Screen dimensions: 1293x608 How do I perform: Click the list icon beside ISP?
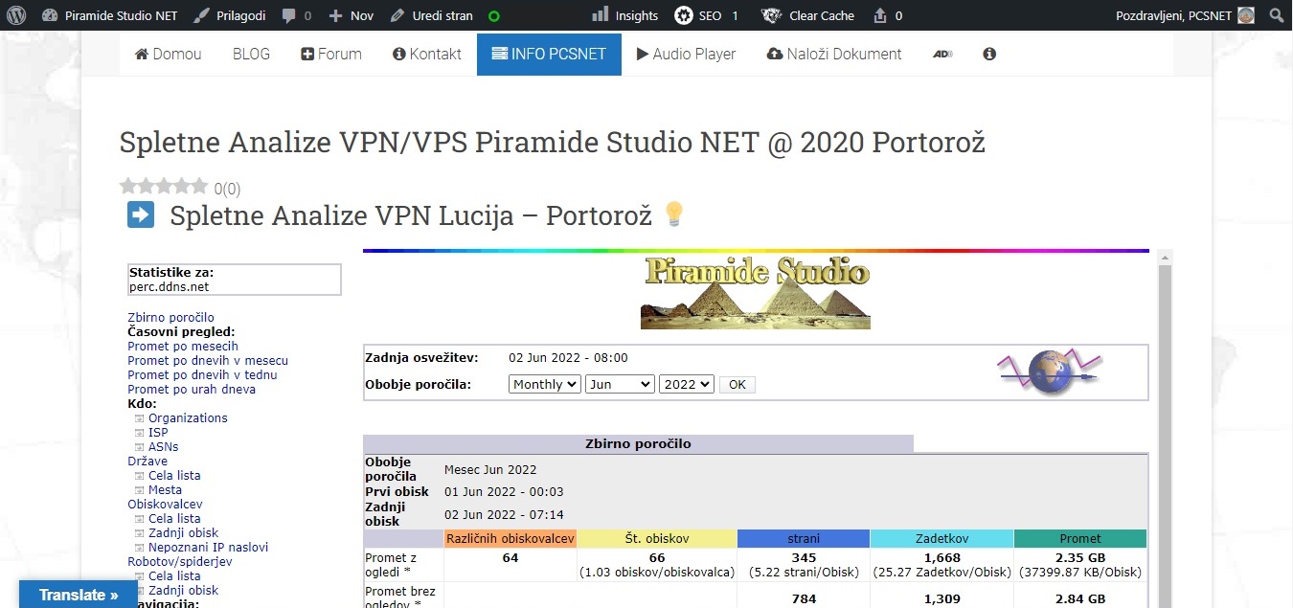(x=140, y=433)
